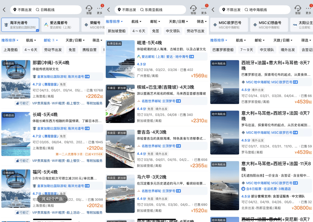The image size is (313, 222).
Task: Tap 等附加服务 under 那霸(冲绳) listing
Action: click(94, 103)
